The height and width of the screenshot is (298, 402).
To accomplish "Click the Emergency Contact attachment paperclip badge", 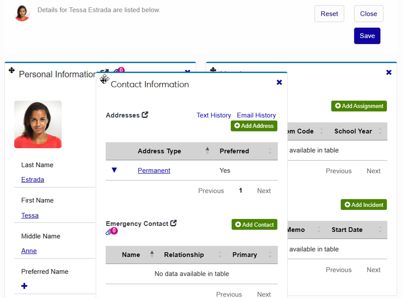I will pos(112,231).
